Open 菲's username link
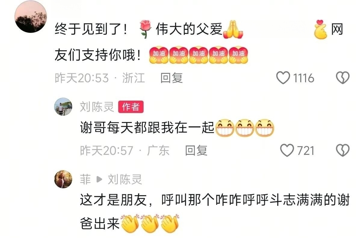This screenshot has height=238, width=356. [85, 179]
